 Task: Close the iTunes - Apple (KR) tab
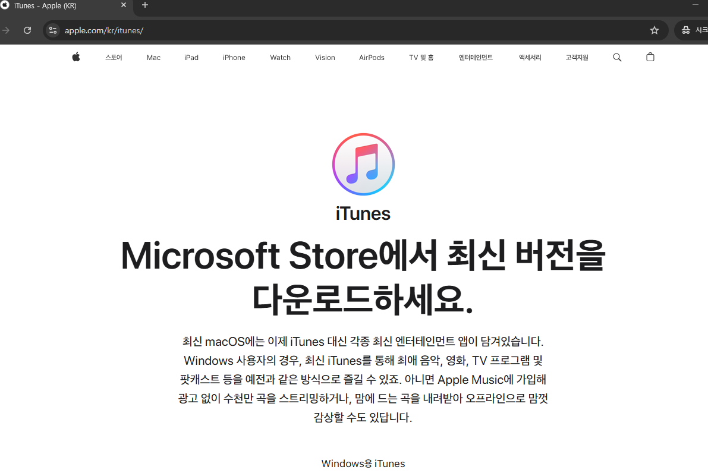coord(123,5)
